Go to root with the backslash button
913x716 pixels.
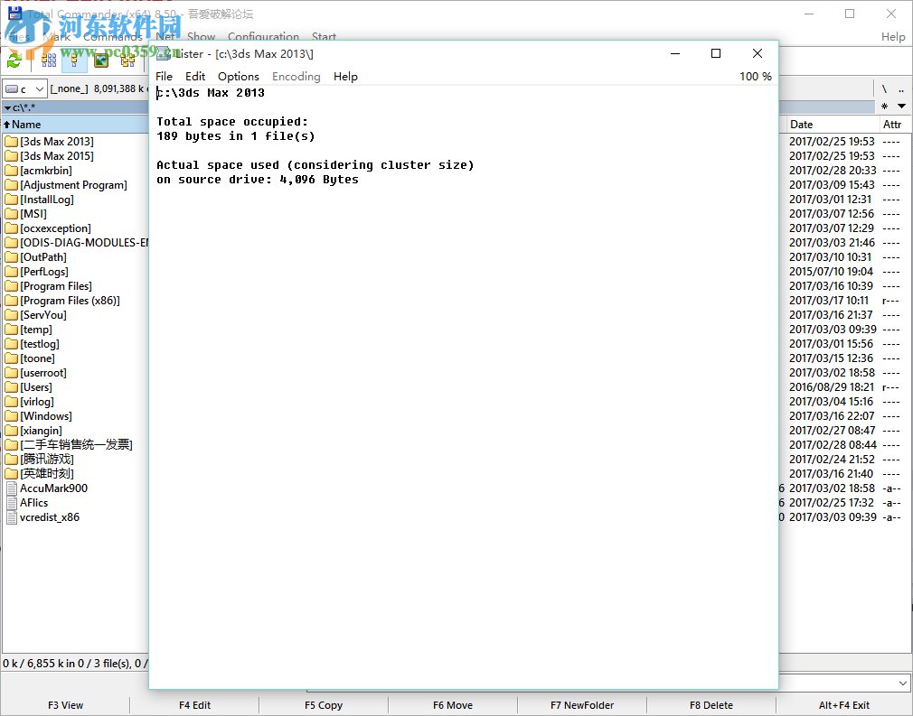884,89
